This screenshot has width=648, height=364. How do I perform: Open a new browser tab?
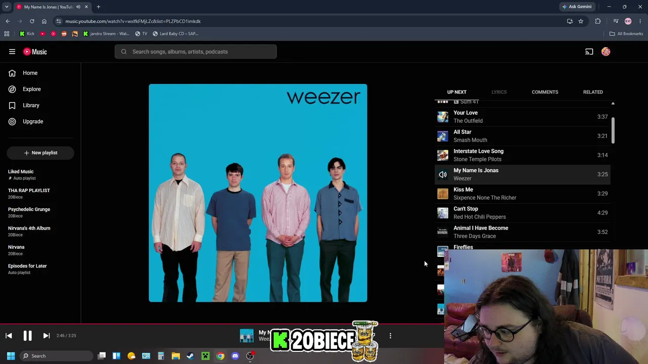click(x=98, y=7)
